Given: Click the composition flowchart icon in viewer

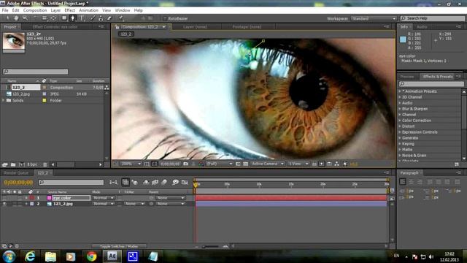Looking at the screenshot, I should click(336, 164).
